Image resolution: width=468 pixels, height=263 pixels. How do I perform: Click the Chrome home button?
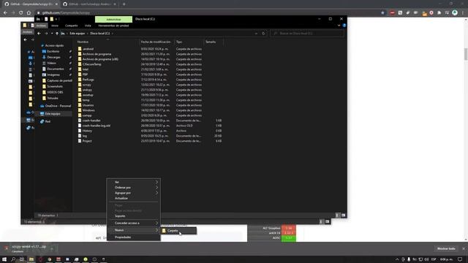click(x=29, y=13)
